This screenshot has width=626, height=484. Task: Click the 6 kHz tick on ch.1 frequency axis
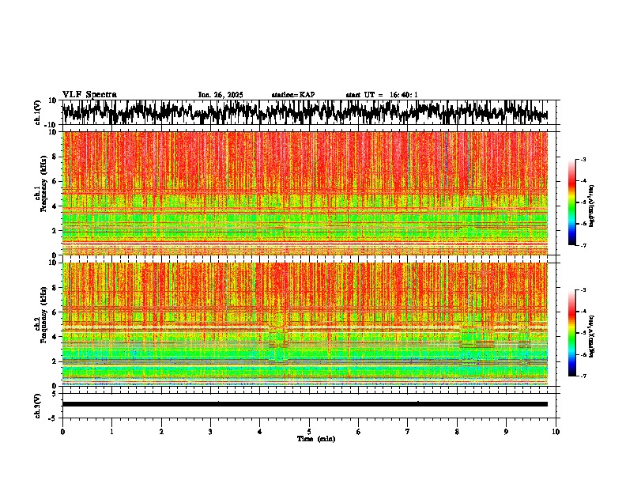pyautogui.click(x=55, y=182)
